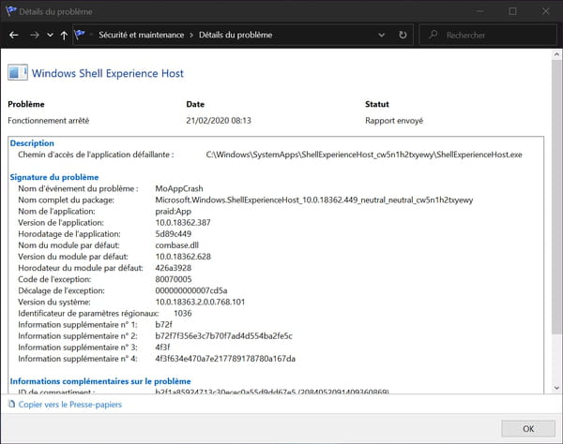The width and height of the screenshot is (563, 444).
Task: Click the clipboard copy icon
Action: pos(12,405)
